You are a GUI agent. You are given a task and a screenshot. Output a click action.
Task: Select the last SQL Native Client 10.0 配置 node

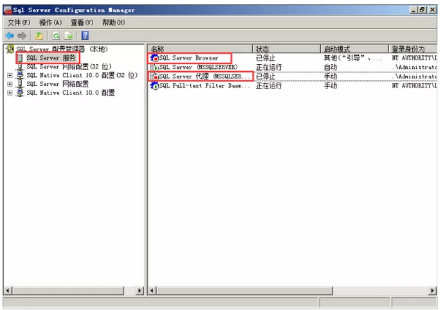tap(70, 93)
